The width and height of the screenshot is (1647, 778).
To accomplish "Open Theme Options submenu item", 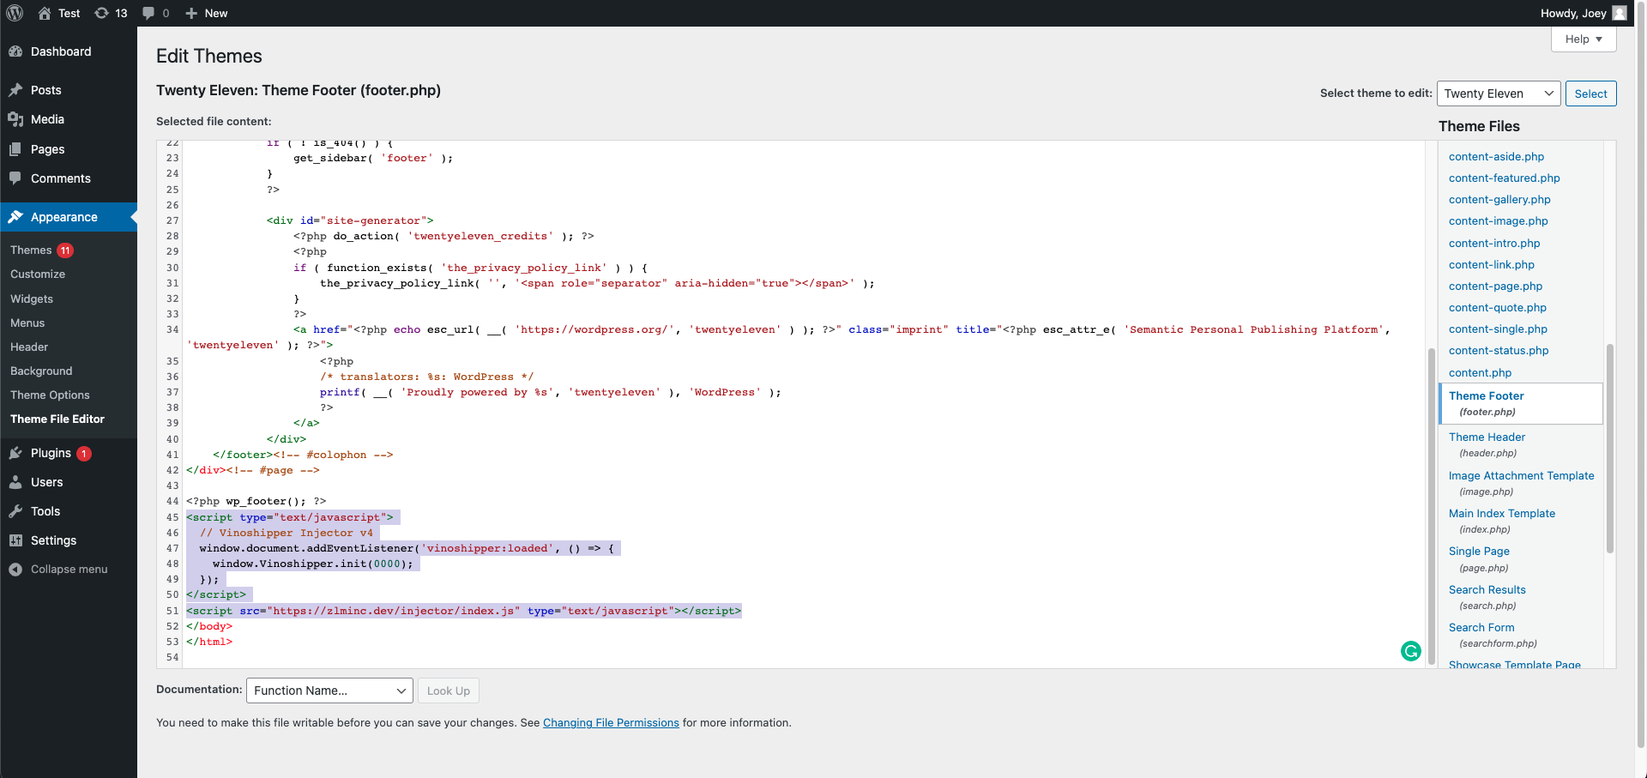I will click(50, 395).
